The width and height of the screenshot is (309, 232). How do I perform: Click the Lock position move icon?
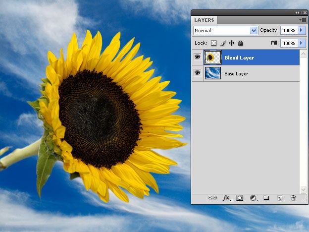pyautogui.click(x=232, y=43)
